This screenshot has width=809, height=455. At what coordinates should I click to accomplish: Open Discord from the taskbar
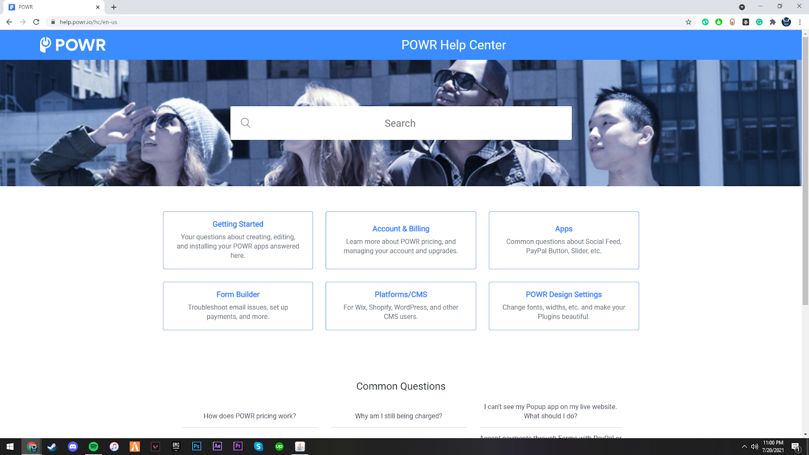pos(73,446)
